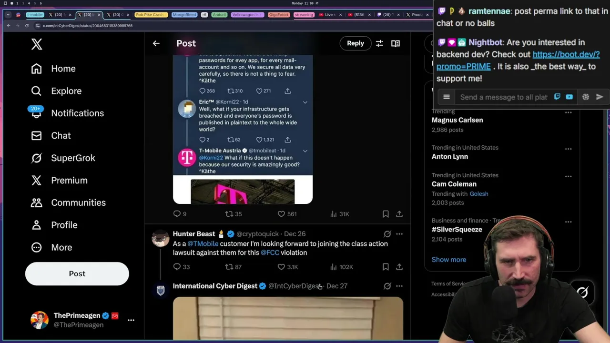Toggle the Twitch platform icon in chat input
This screenshot has height=343, width=610.
point(557,97)
